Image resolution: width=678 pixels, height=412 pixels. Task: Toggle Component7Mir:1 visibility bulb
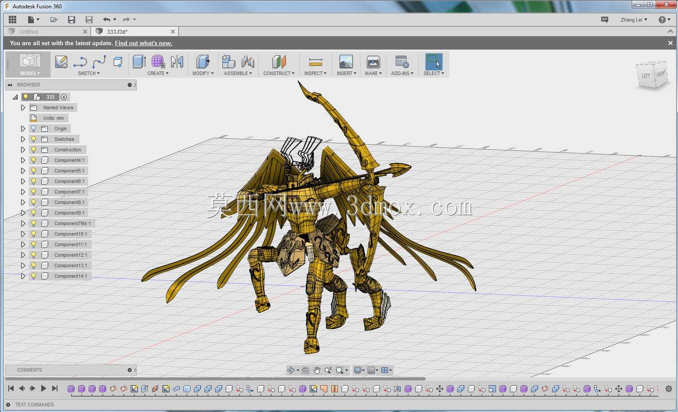(x=34, y=223)
